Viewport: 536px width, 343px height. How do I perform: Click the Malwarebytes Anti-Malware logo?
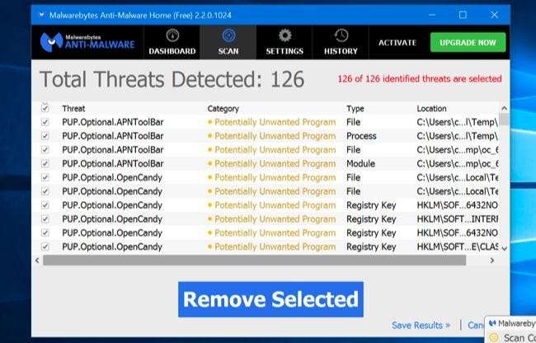[87, 42]
